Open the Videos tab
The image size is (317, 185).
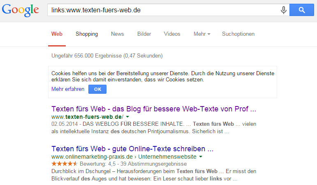tap(172, 34)
